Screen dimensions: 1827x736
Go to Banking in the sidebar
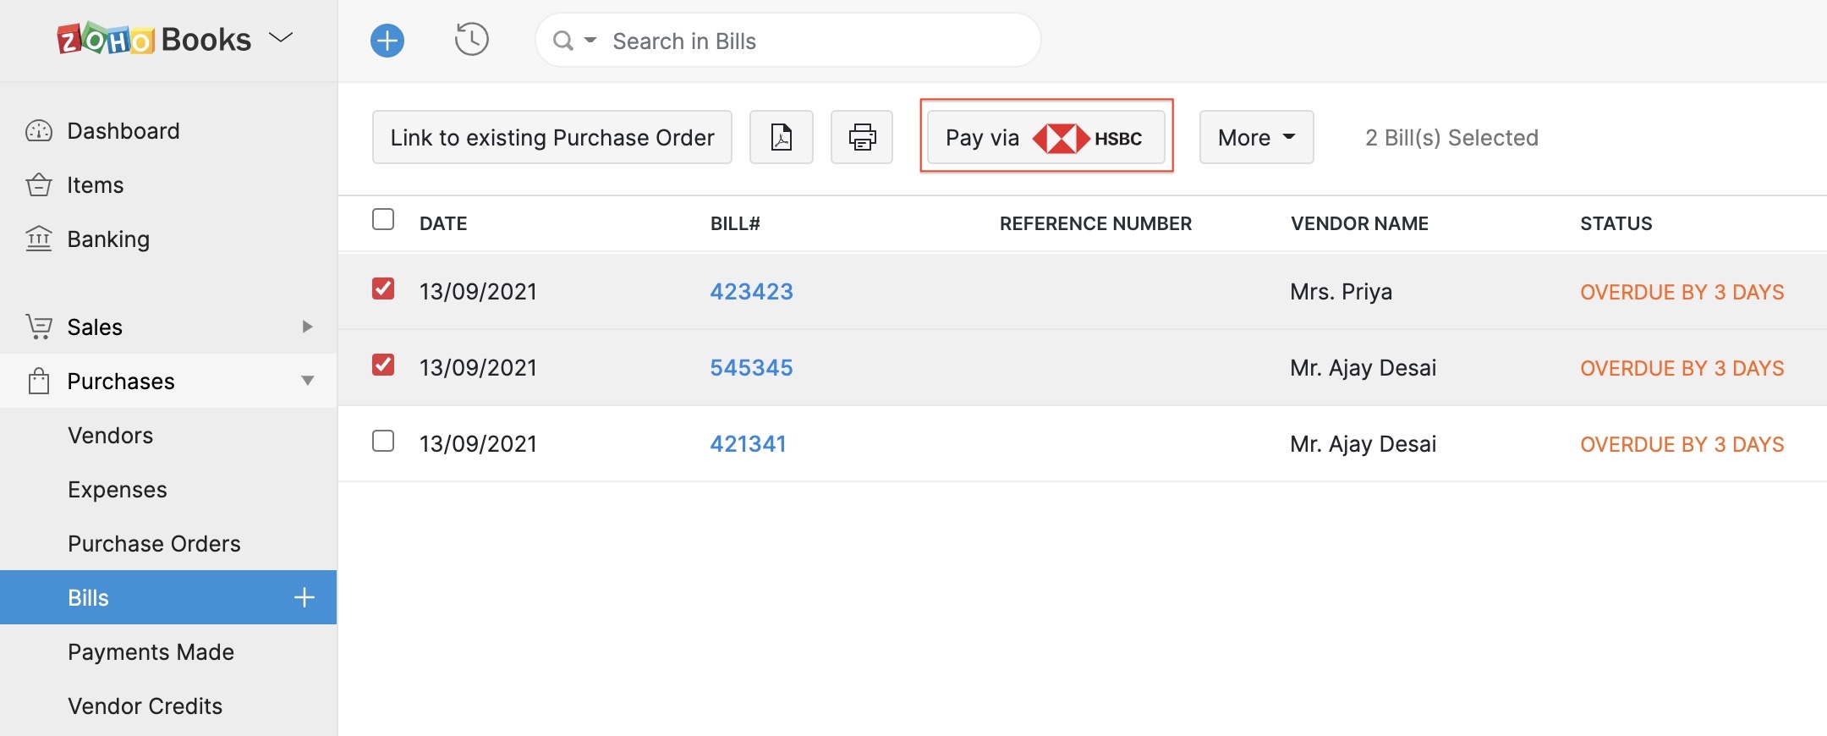click(x=107, y=239)
